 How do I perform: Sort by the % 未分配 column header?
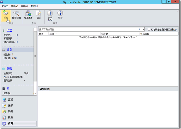point(159,34)
